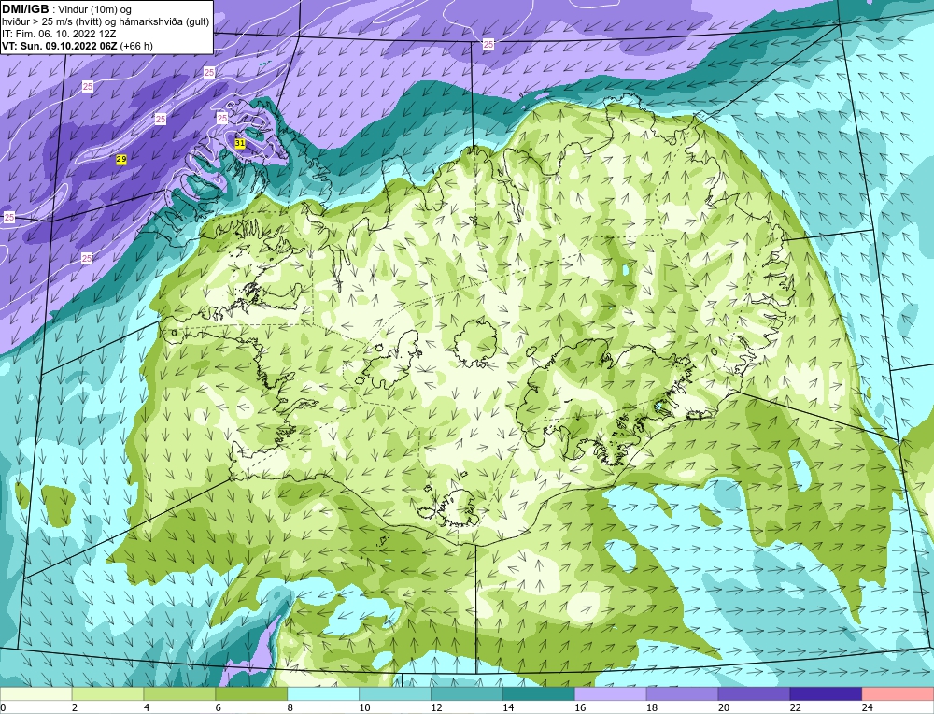Click the pink above-24 legend swatch

(x=898, y=694)
